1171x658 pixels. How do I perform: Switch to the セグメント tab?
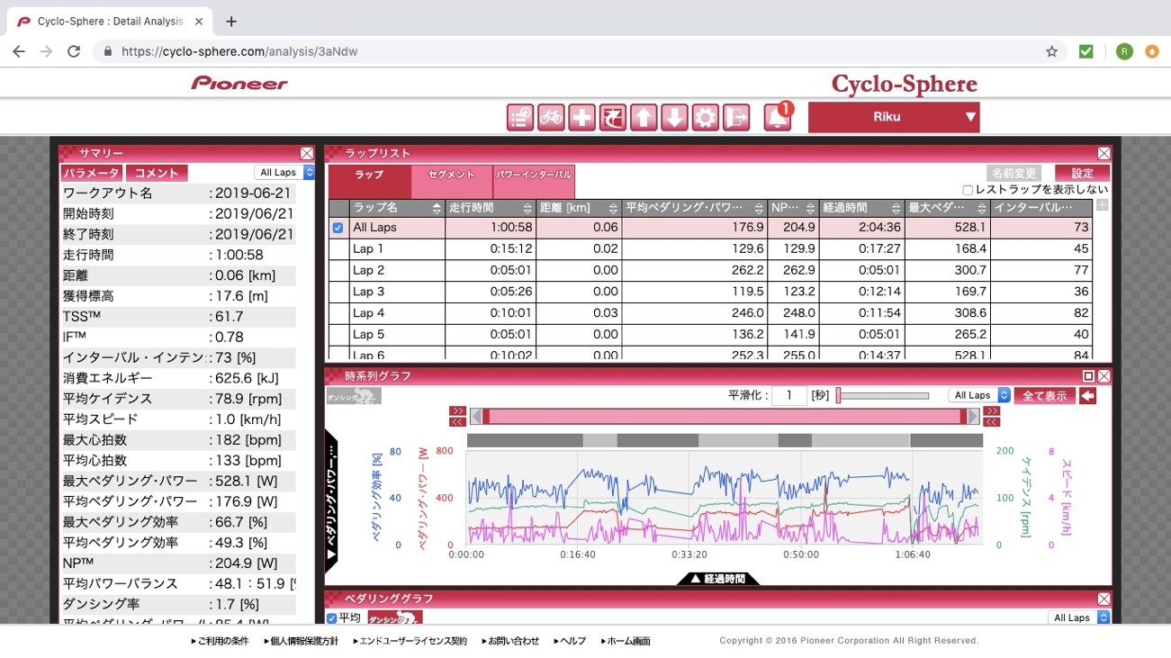[451, 175]
